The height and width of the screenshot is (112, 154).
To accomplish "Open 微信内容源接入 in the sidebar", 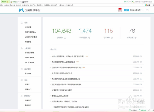I will 30,32.
